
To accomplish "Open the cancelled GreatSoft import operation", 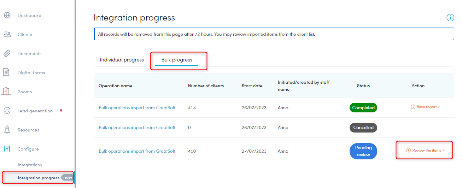I will coord(137,128).
